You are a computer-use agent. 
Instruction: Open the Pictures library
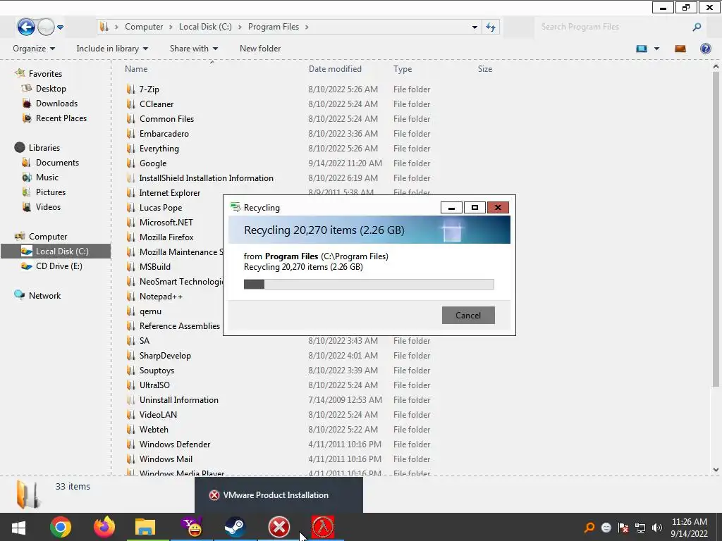pyautogui.click(x=51, y=192)
